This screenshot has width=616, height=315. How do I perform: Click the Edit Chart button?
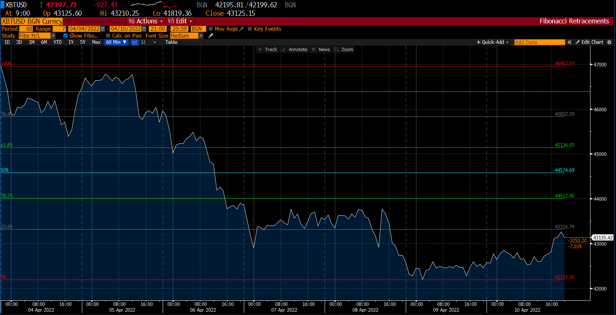pyautogui.click(x=589, y=42)
